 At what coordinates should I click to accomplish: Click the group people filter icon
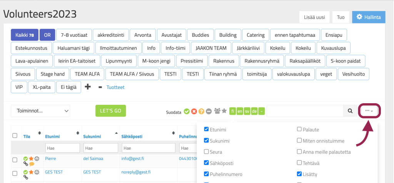point(217,111)
